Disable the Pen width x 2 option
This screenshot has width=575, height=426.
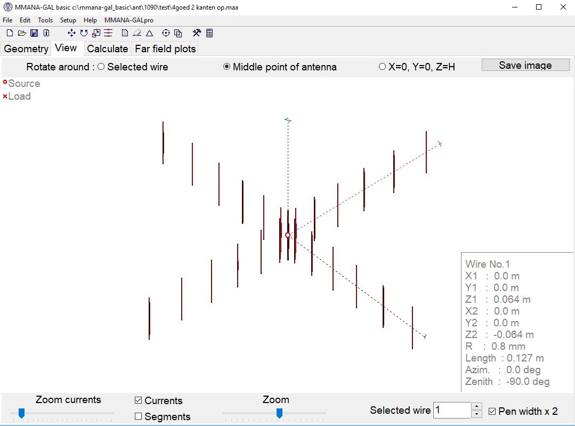click(492, 411)
